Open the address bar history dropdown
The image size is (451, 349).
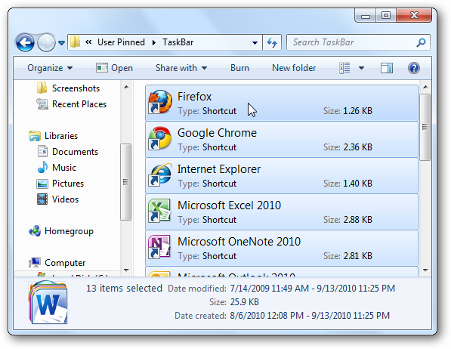(x=255, y=43)
